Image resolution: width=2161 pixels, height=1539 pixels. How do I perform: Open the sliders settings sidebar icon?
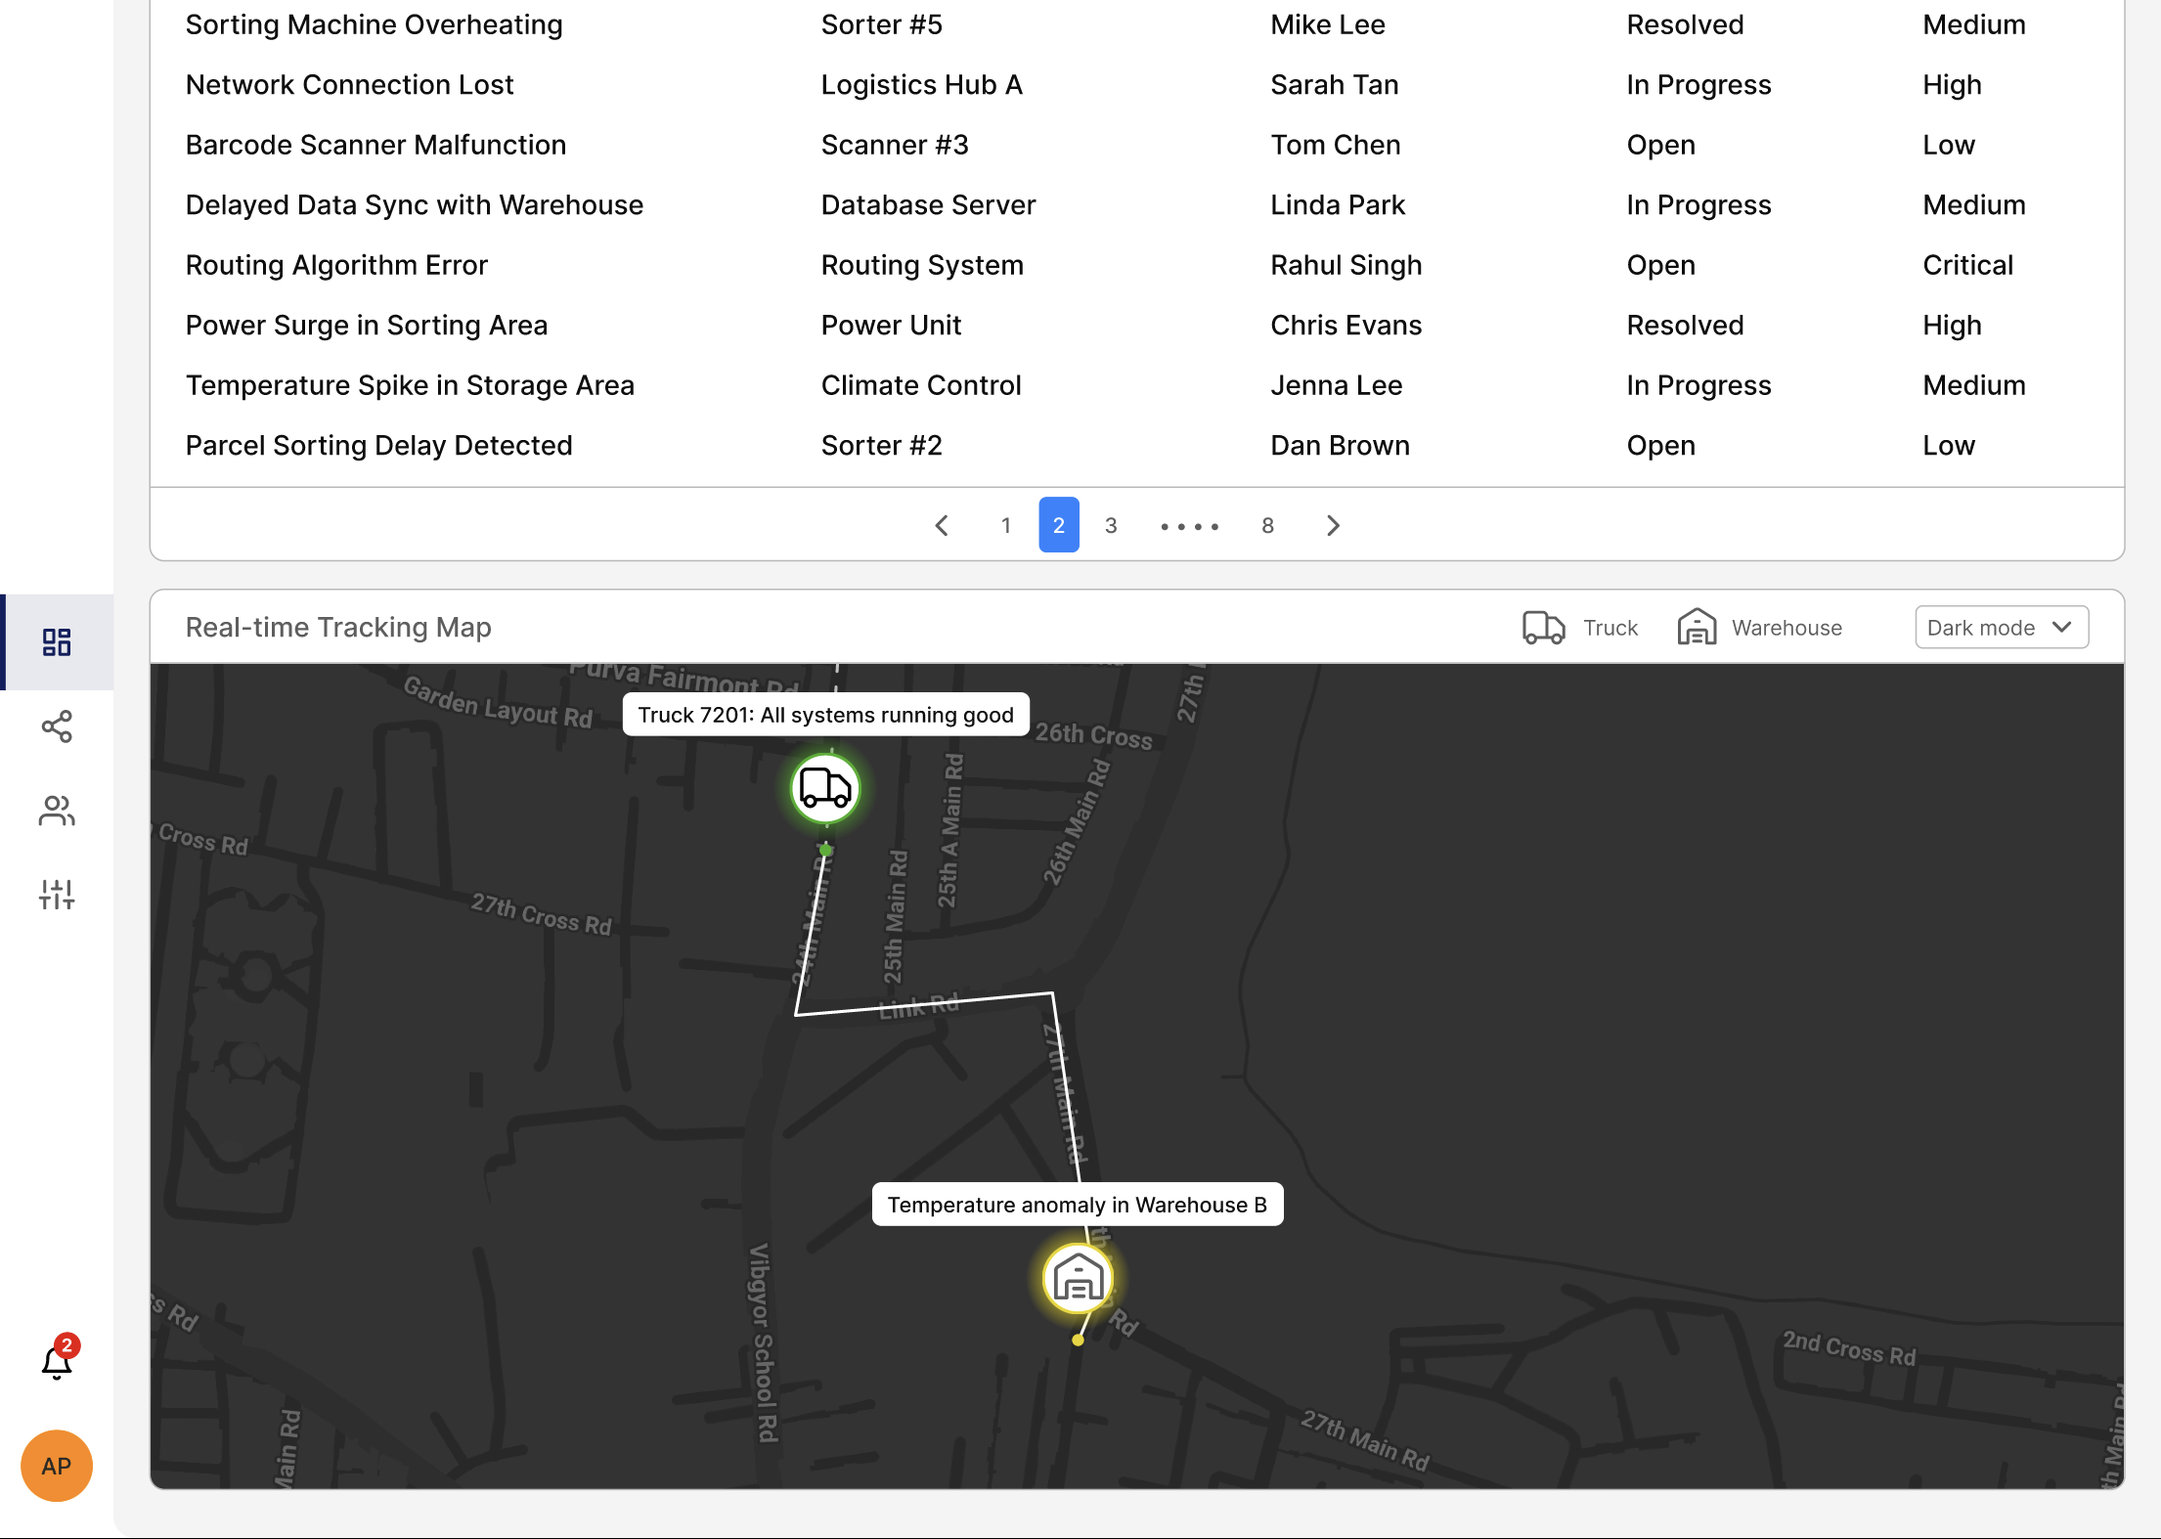tap(57, 895)
